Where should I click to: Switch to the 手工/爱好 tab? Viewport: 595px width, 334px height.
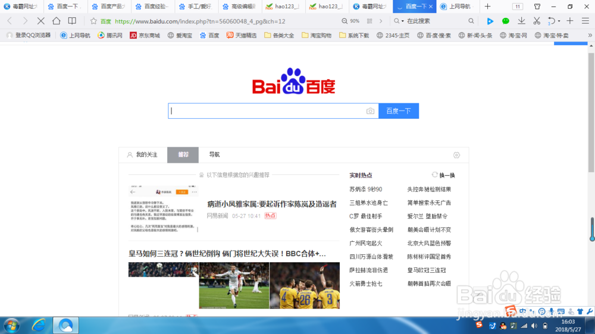tap(196, 7)
